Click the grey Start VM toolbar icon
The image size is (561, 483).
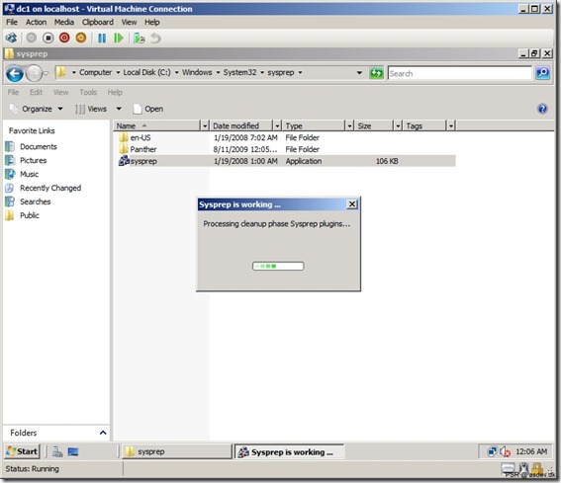[x=32, y=38]
